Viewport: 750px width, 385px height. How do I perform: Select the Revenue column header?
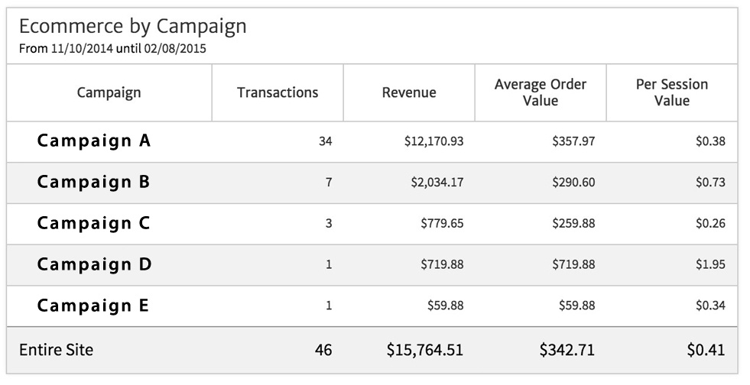tap(409, 92)
